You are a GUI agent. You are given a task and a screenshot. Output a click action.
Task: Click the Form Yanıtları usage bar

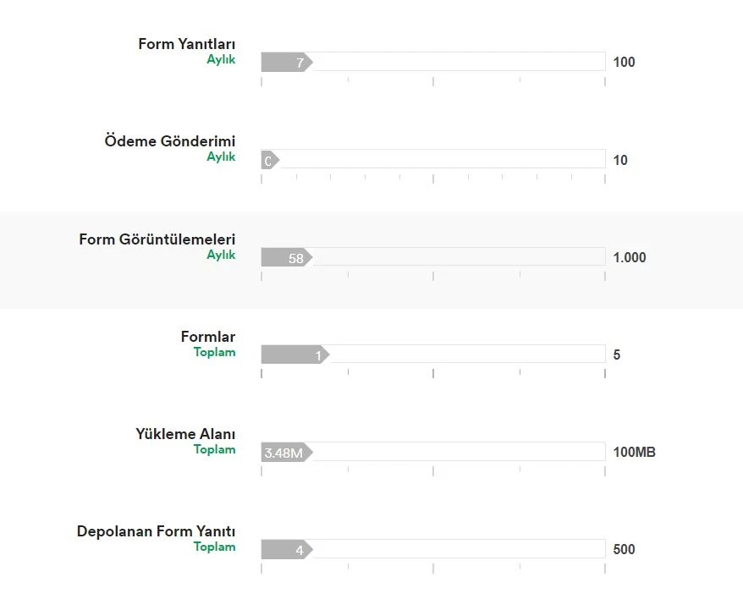pyautogui.click(x=432, y=61)
